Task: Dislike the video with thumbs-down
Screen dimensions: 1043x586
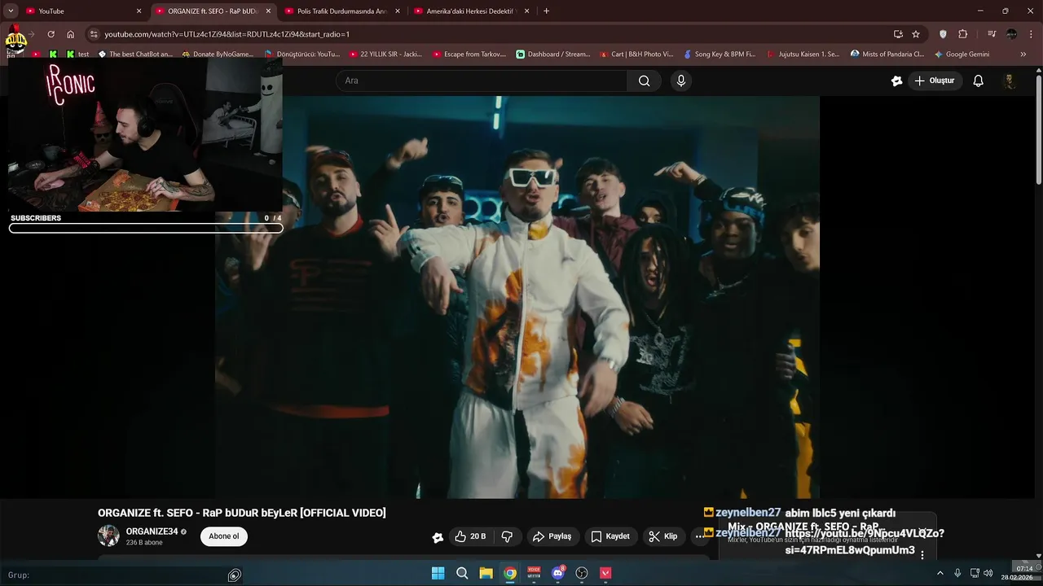Action: [x=507, y=536]
